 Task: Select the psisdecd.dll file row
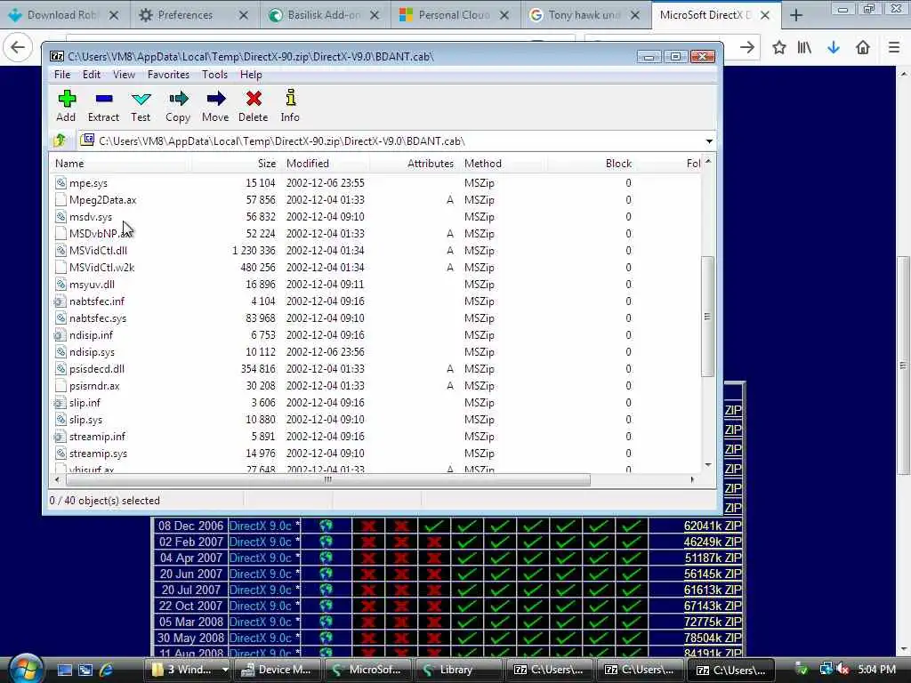click(x=375, y=369)
